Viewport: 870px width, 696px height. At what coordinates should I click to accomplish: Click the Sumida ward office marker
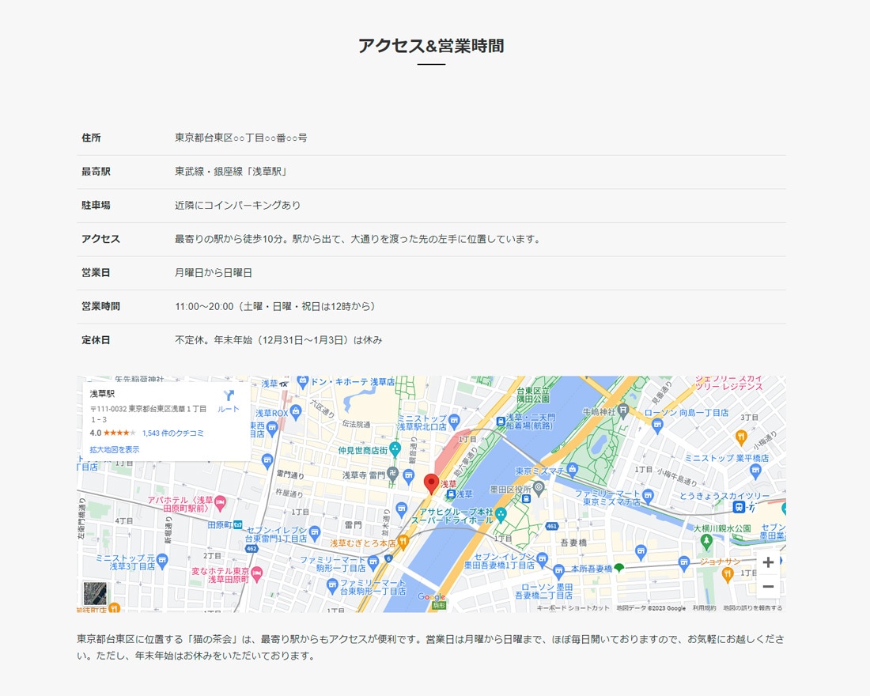539,488
